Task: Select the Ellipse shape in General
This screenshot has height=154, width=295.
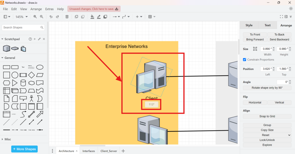Action: 40,67
